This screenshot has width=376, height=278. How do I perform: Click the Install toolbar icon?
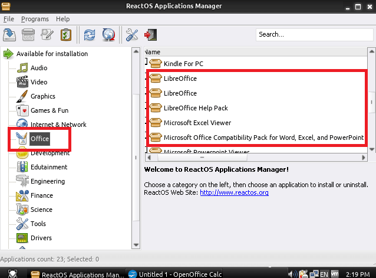pos(9,35)
